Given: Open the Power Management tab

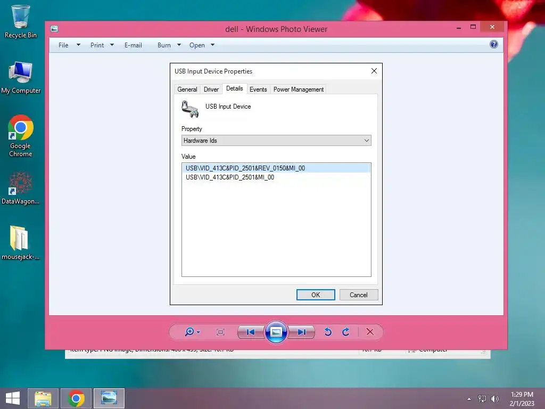Looking at the screenshot, I should 299,89.
